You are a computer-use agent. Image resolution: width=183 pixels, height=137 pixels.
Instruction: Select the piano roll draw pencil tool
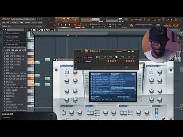tap(37, 30)
